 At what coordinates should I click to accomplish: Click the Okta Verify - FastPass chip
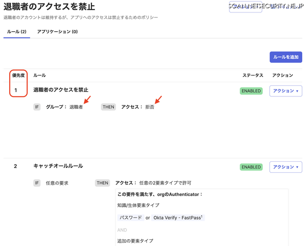tap(178, 218)
